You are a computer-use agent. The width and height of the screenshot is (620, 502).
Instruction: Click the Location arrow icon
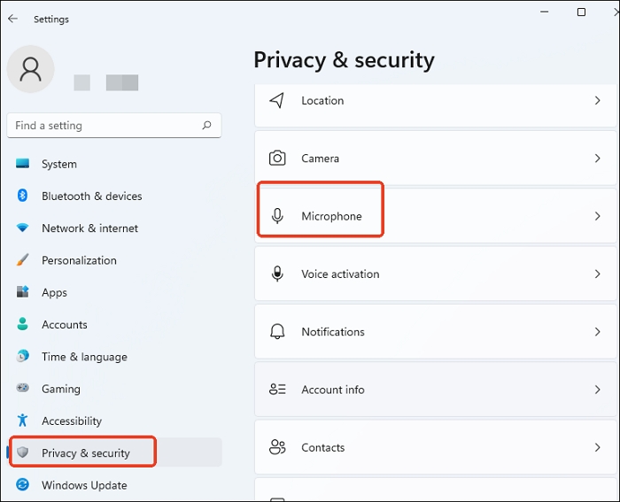(x=277, y=101)
